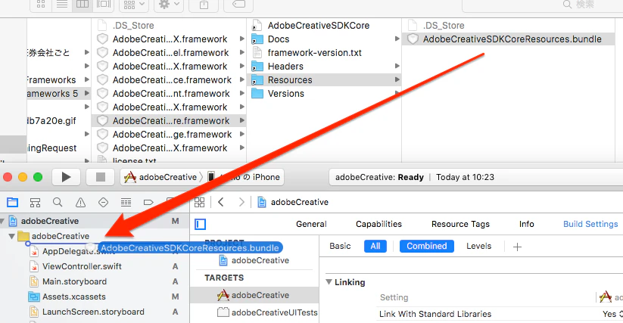Open the related items grid in the Xcode jump bar
The height and width of the screenshot is (323, 623).
[x=199, y=203]
